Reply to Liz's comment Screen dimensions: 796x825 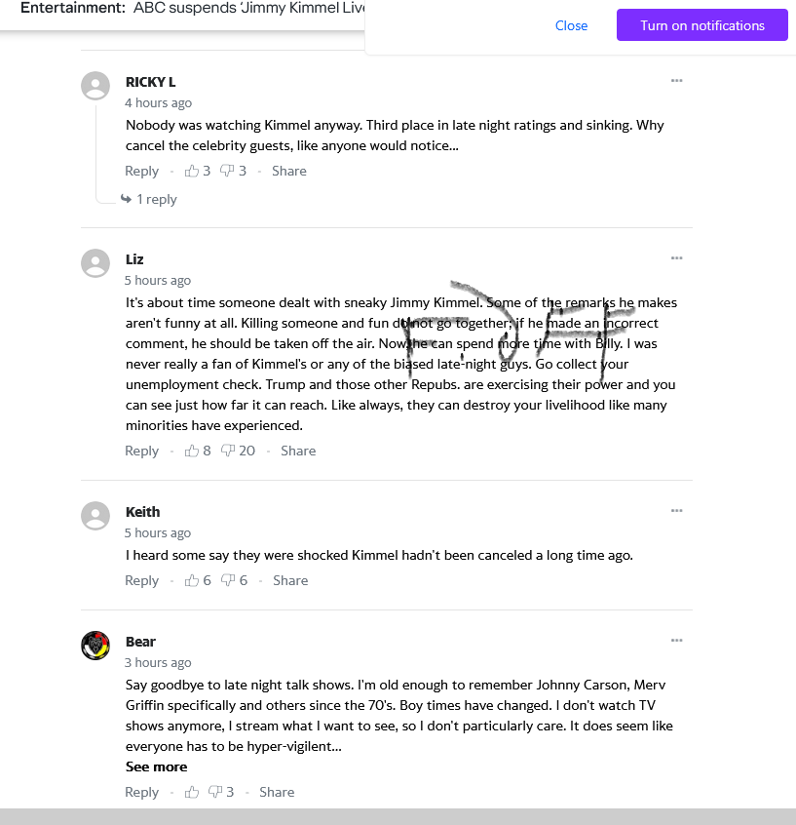(141, 451)
